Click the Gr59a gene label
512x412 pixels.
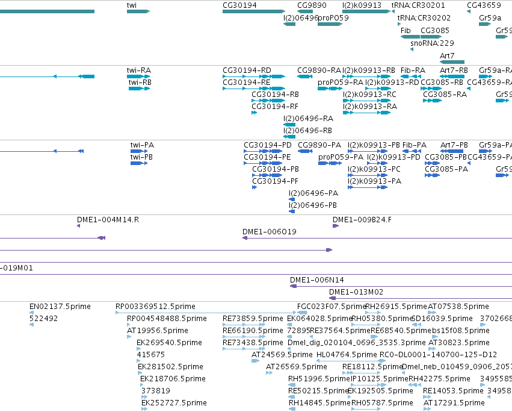tap(490, 17)
